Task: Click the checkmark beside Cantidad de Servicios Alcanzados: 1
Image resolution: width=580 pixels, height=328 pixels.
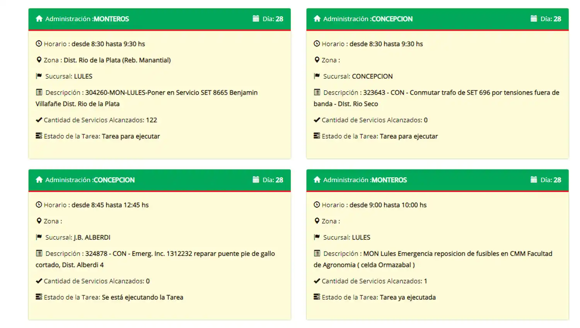Action: [317, 281]
